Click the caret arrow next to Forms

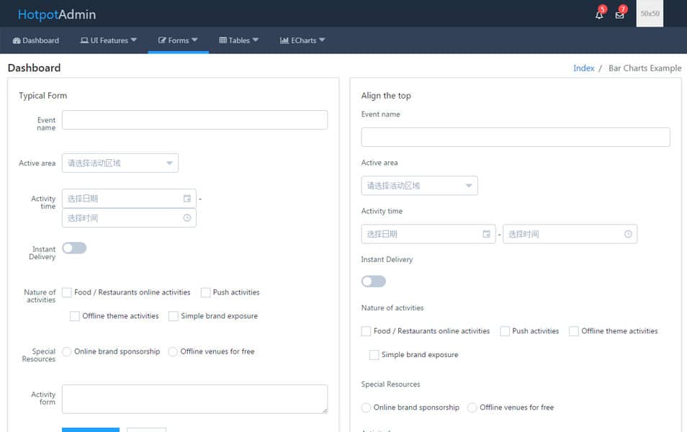tap(194, 40)
